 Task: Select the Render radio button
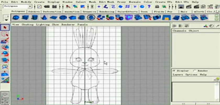coord(194,71)
